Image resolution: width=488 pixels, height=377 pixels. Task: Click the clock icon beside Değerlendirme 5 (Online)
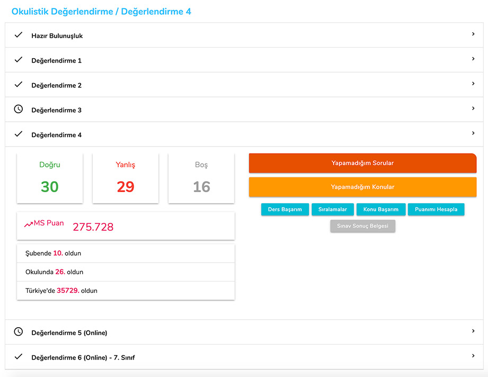pyautogui.click(x=19, y=332)
